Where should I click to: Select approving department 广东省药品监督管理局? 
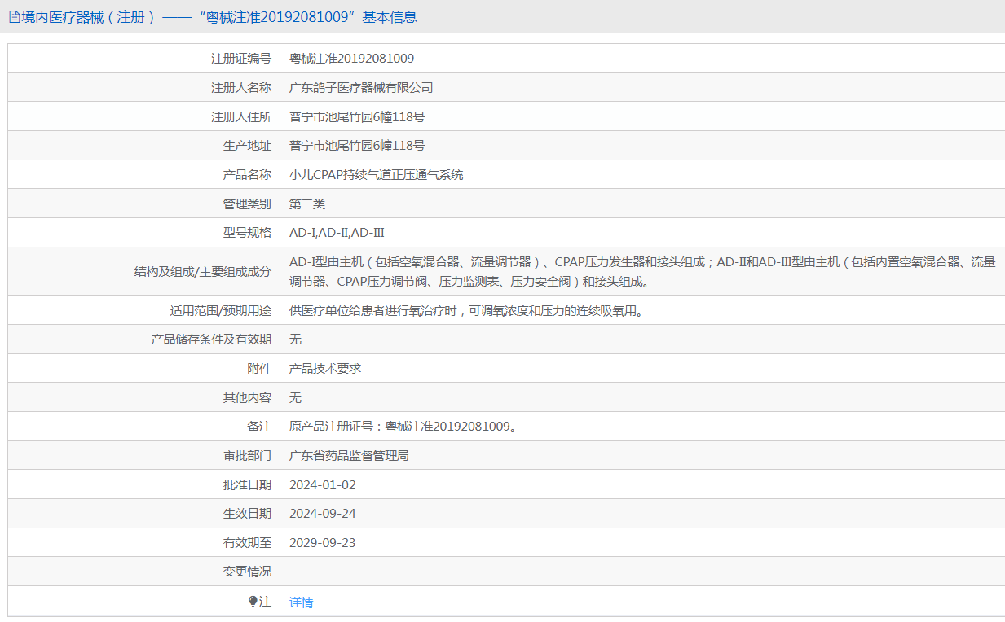click(349, 456)
